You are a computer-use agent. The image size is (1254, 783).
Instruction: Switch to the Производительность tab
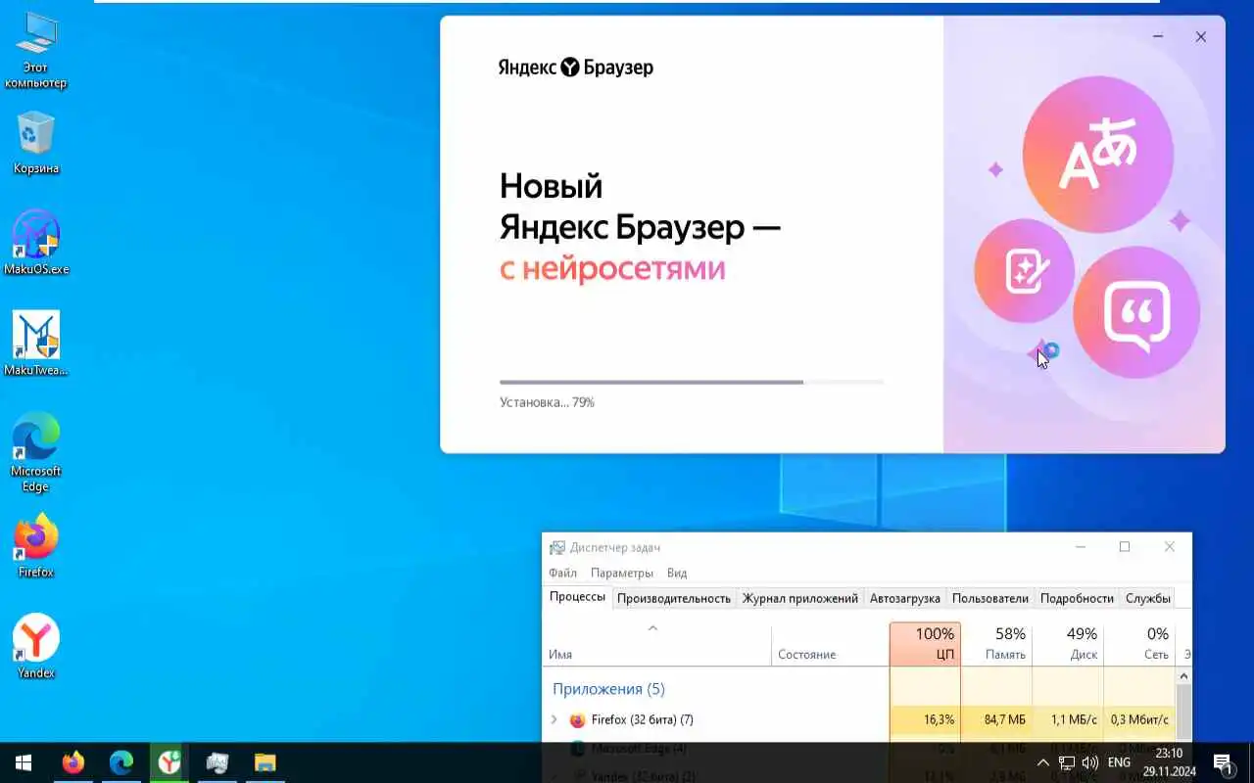coord(674,598)
